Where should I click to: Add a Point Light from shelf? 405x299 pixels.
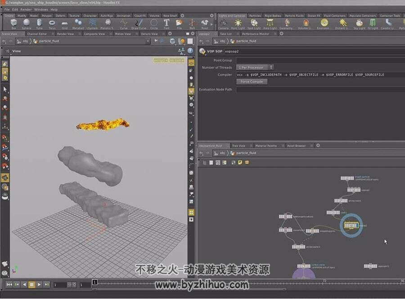(238, 24)
